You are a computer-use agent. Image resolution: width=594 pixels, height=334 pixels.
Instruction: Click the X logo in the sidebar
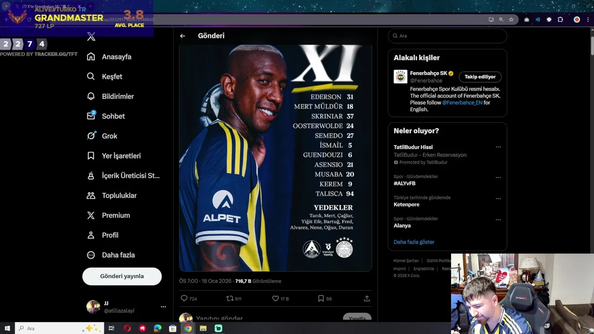[x=91, y=37]
